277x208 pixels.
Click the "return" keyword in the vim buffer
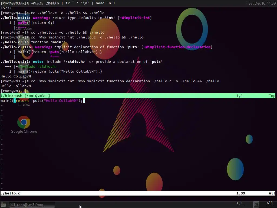pyautogui.click(x=22, y=101)
